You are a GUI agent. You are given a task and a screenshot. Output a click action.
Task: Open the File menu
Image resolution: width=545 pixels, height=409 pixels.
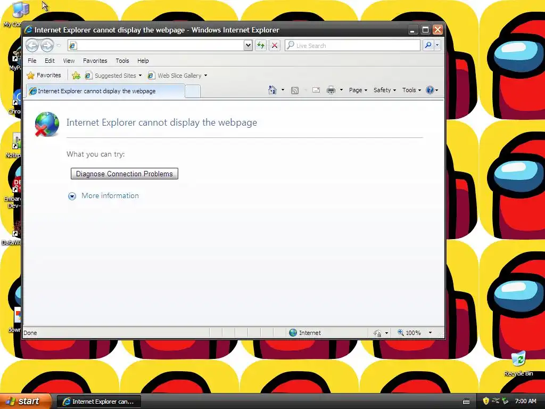[x=32, y=61]
